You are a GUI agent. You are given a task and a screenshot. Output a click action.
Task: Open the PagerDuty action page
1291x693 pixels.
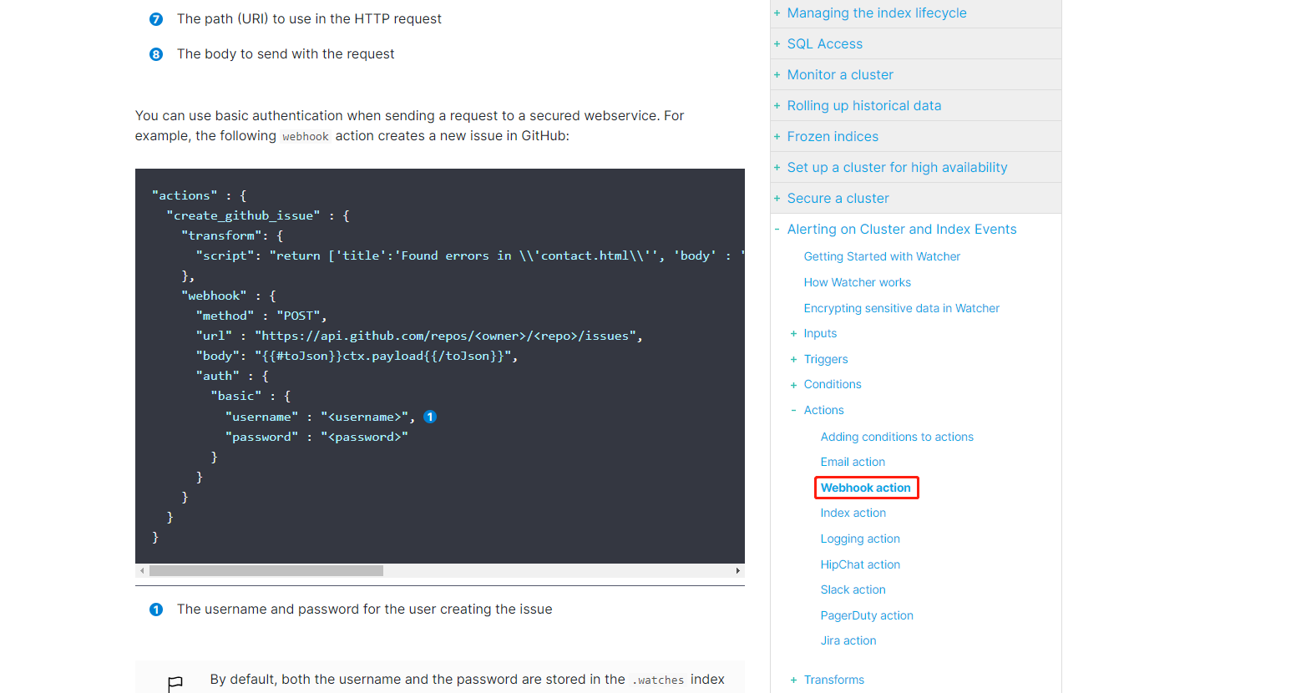(x=867, y=616)
